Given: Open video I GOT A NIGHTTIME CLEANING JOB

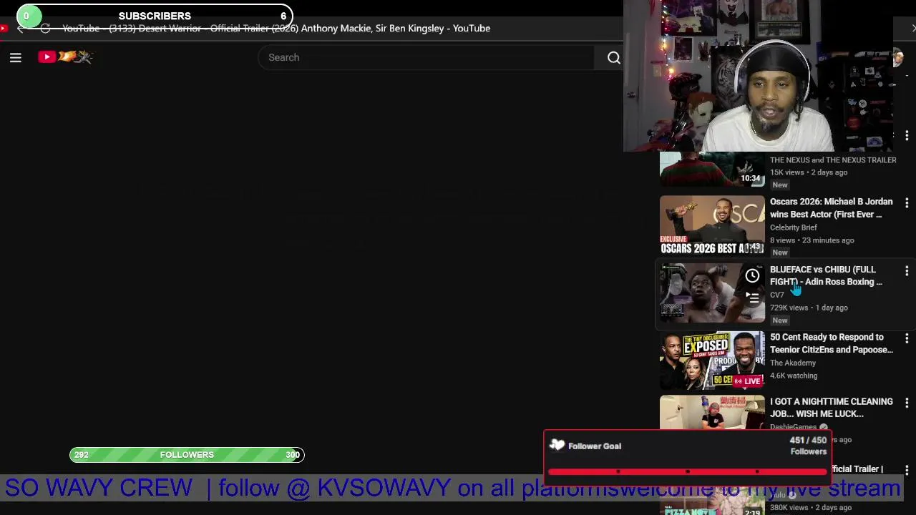Looking at the screenshot, I should [831, 408].
